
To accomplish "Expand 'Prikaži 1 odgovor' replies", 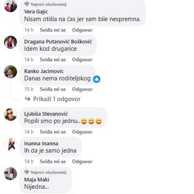I will coord(57,99).
